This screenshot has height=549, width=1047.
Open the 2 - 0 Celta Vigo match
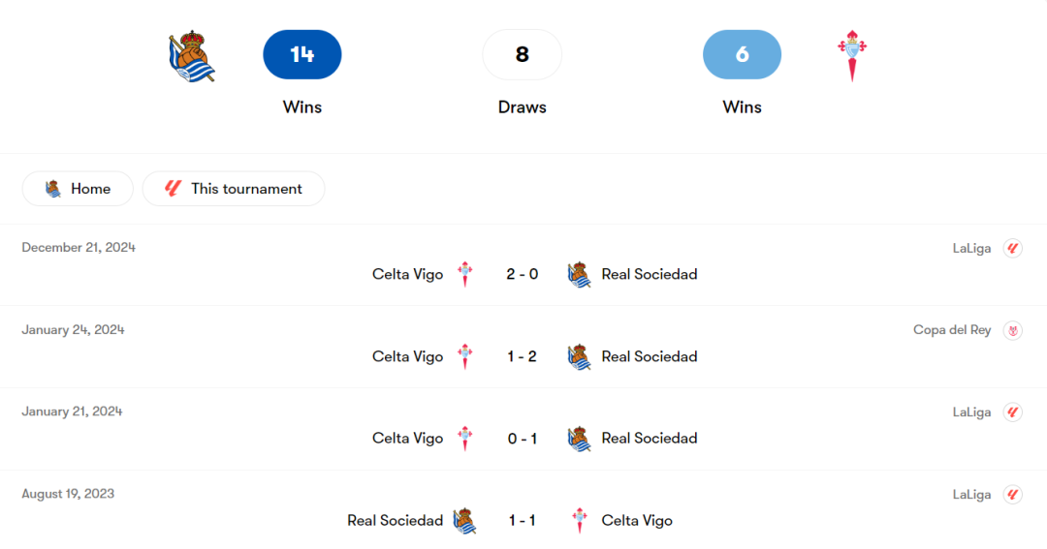pyautogui.click(x=522, y=274)
